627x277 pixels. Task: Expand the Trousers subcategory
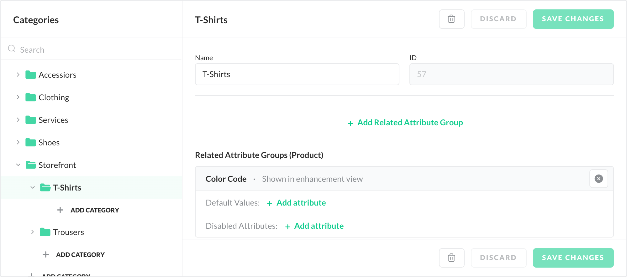point(33,232)
